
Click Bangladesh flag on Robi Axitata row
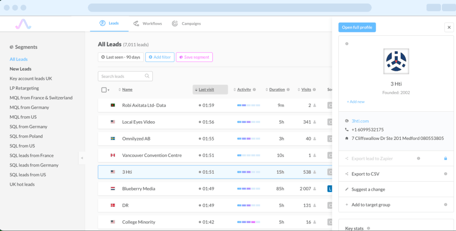tap(113, 105)
